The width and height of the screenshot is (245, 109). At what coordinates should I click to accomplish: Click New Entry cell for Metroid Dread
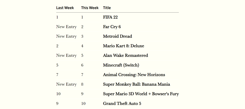tap(66, 36)
